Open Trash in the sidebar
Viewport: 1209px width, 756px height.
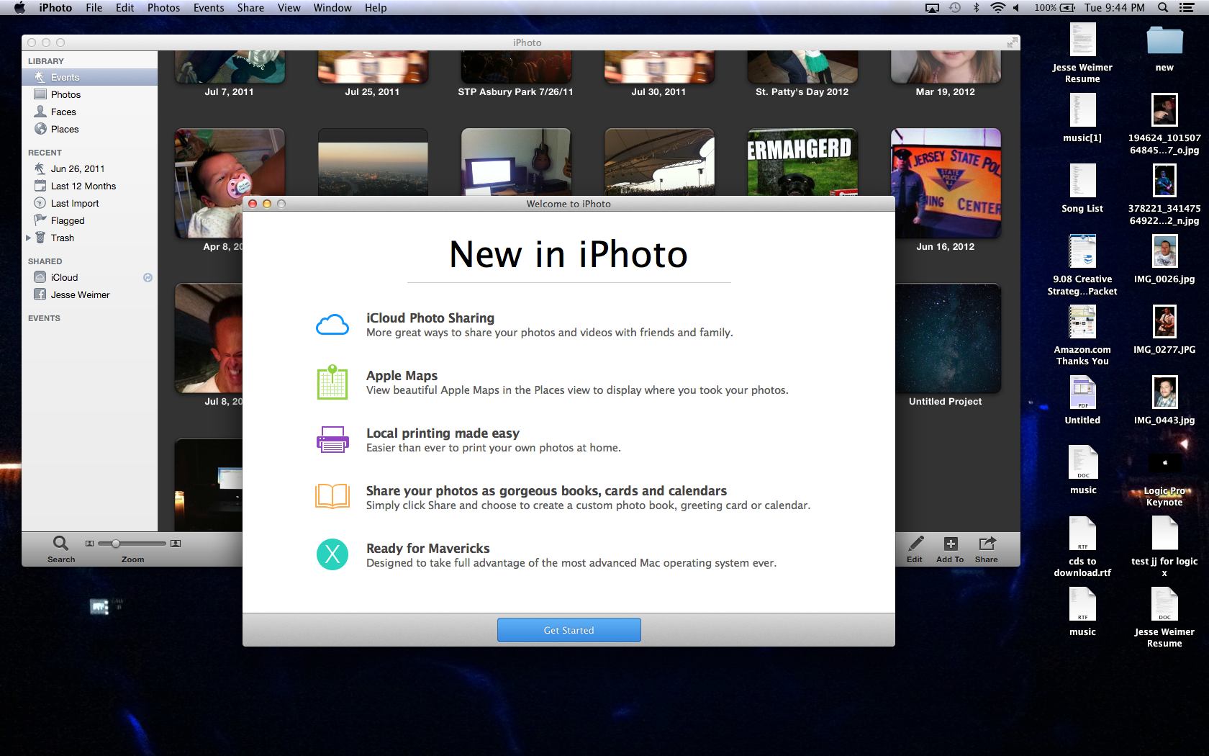pyautogui.click(x=89, y=238)
